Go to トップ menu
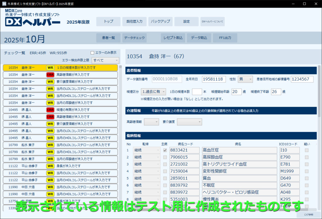Image resolution: width=322 pixels, height=219 pixels. 108,21
